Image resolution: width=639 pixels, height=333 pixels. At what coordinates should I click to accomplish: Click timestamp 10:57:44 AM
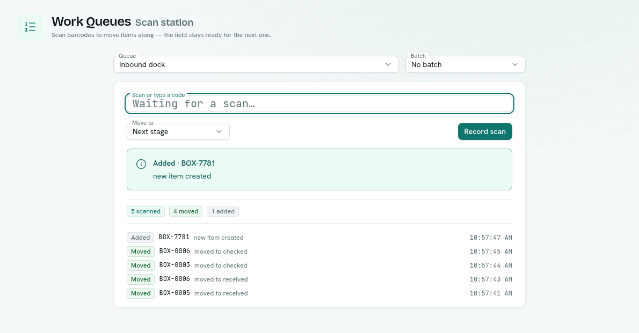tap(491, 265)
